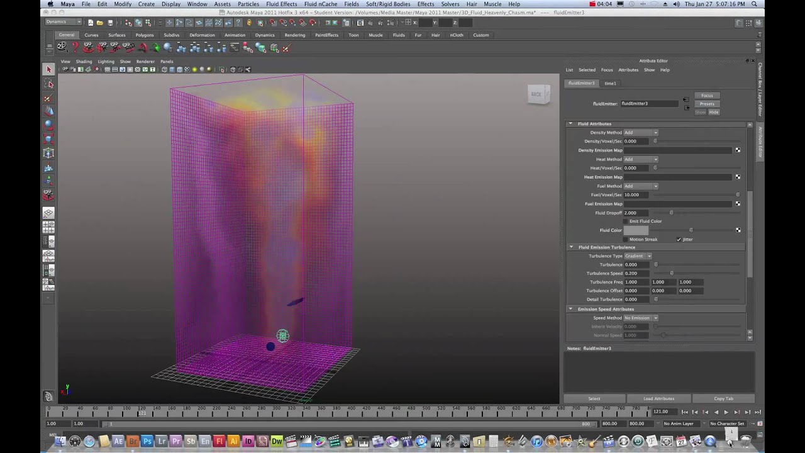
Task: Enable the Motion Streak checkbox
Action: (626, 239)
